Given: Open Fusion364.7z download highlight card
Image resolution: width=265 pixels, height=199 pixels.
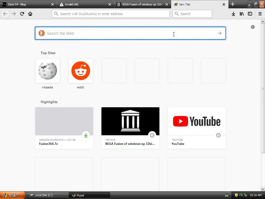Looking at the screenshot, I should point(64,128).
